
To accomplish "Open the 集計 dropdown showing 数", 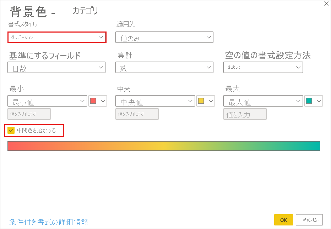I will click(x=164, y=67).
